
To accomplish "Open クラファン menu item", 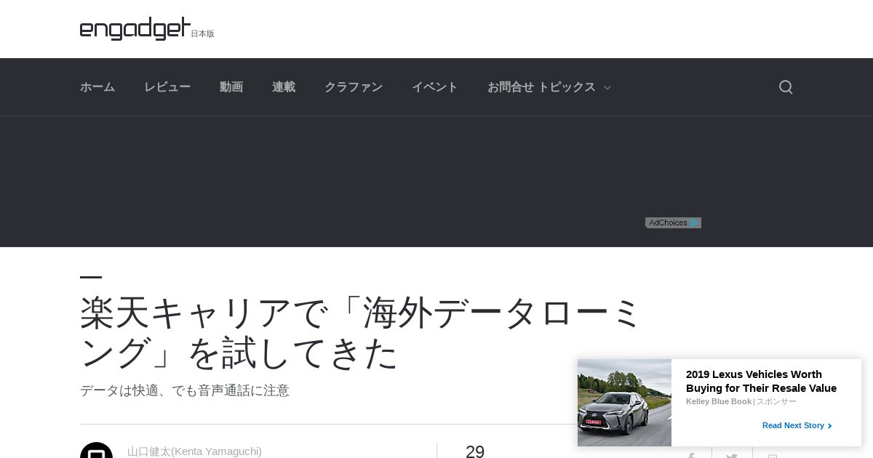I will coord(354,87).
